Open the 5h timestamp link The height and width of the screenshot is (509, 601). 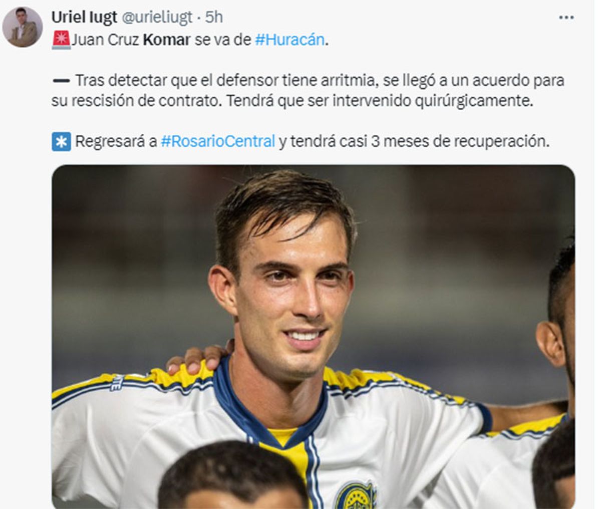[214, 17]
